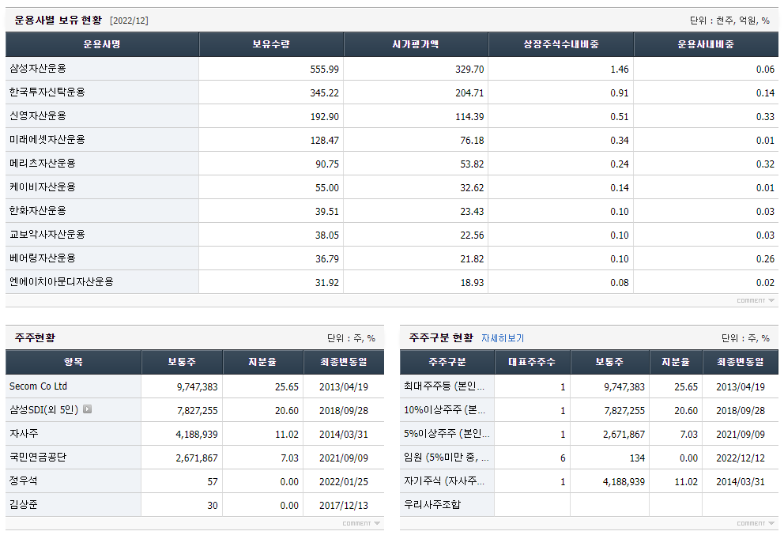This screenshot has width=784, height=535.
Task: Click the 0.33 운용사내비중 value
Action: [x=765, y=117]
